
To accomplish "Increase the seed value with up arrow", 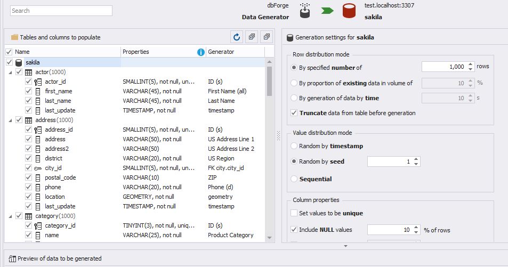I will [416, 159].
